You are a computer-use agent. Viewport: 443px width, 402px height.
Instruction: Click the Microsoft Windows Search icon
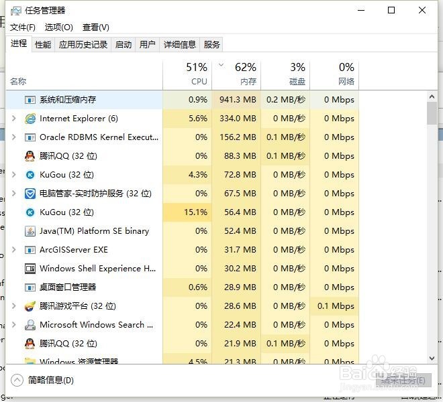[30, 325]
